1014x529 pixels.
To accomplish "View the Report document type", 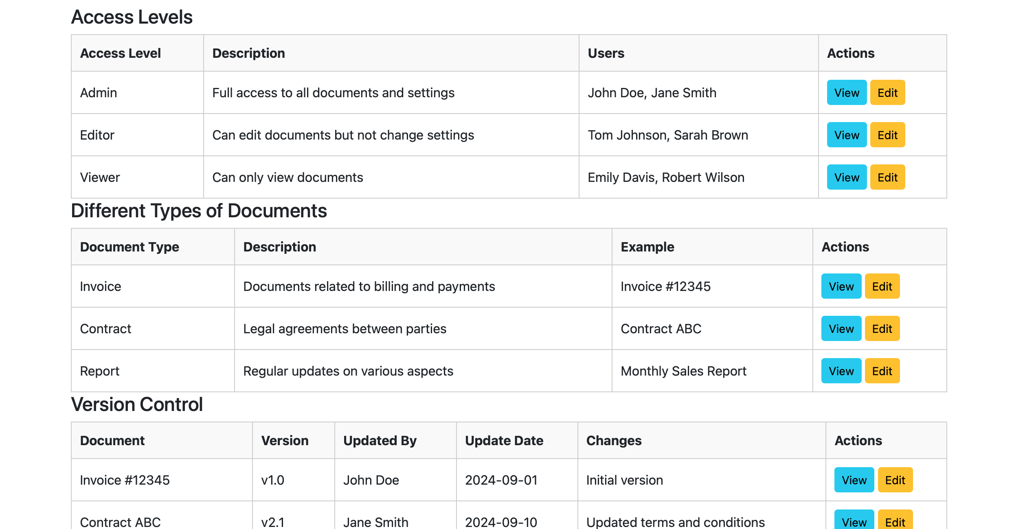I will [x=841, y=371].
